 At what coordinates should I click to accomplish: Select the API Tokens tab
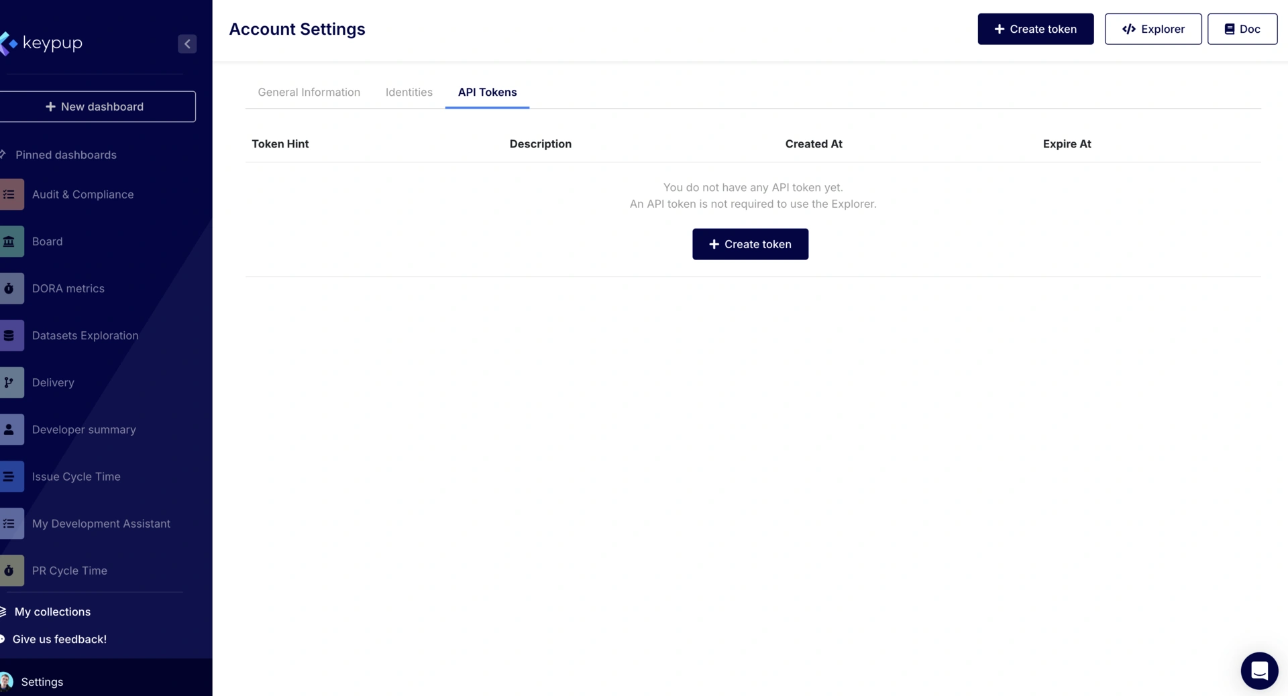tap(487, 93)
